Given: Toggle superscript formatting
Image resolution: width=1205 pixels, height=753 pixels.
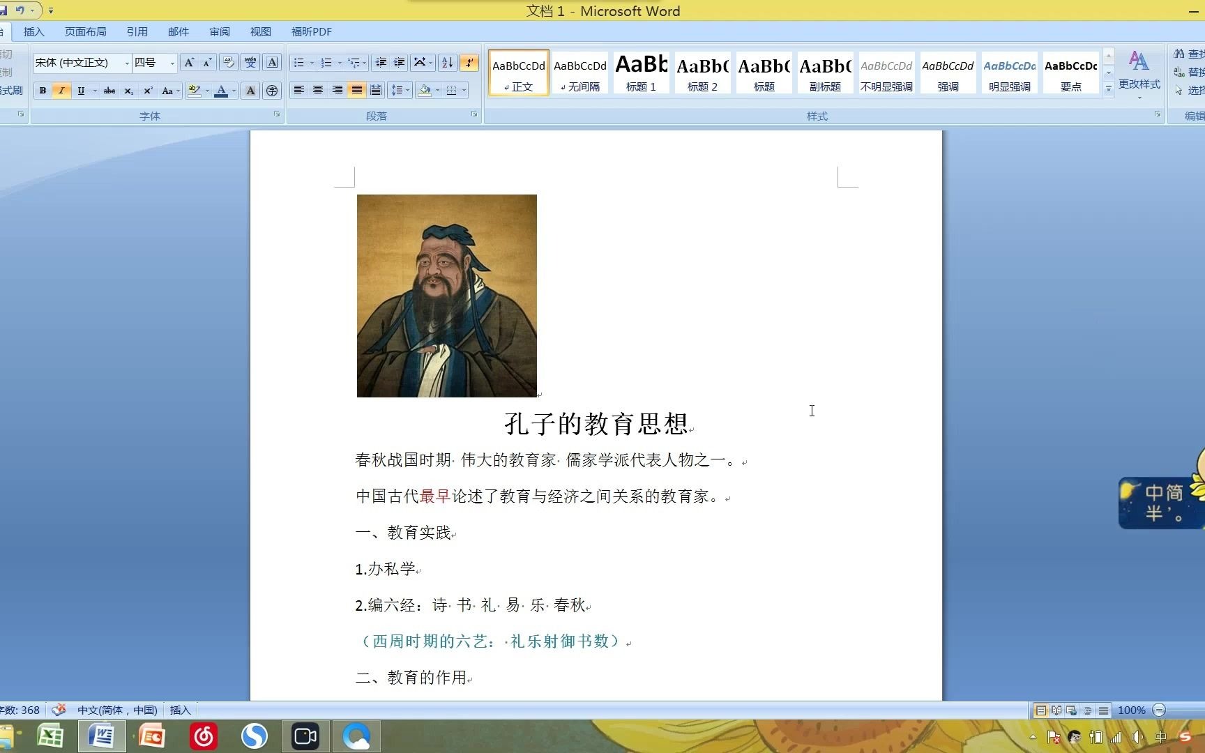Looking at the screenshot, I should click(x=148, y=91).
